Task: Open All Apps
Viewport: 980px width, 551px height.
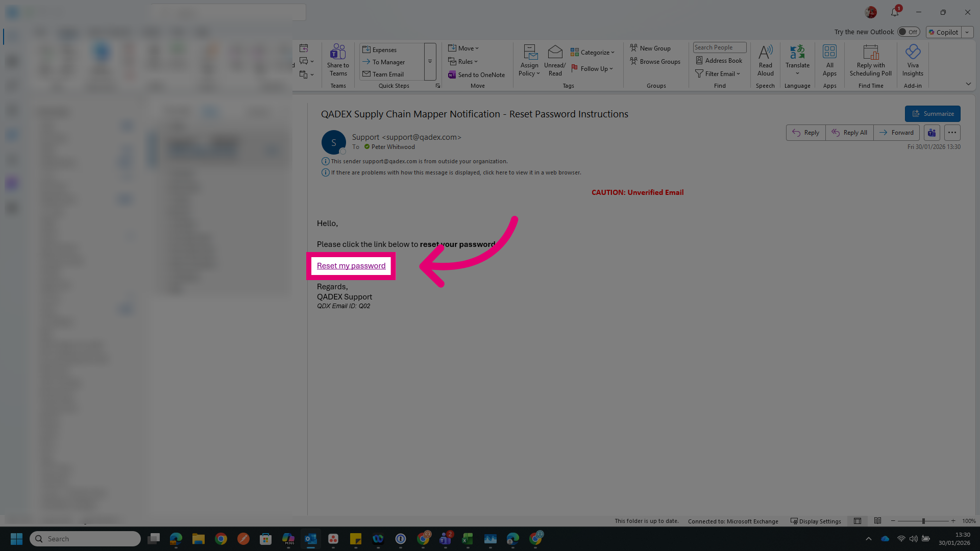Action: point(829,60)
